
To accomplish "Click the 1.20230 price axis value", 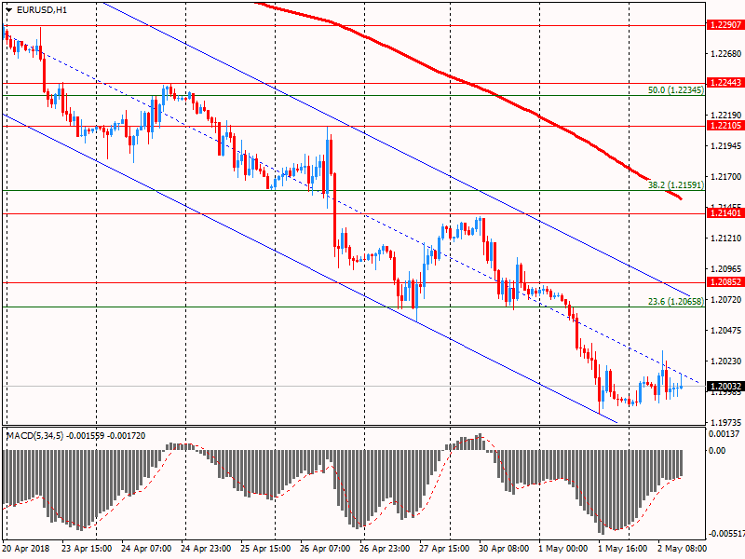I will pos(726,361).
